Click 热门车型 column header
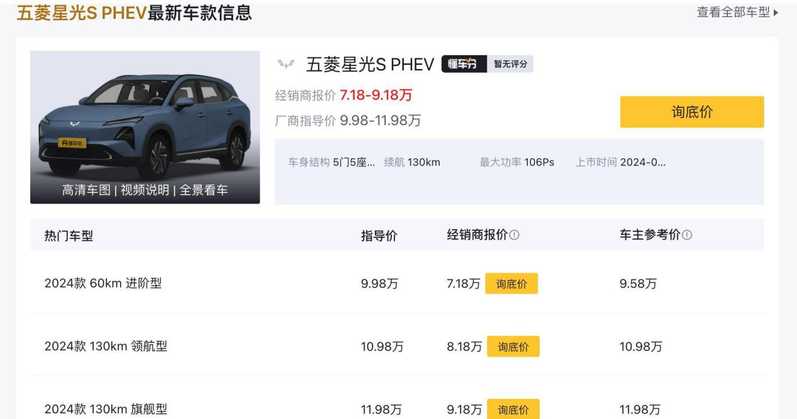Image resolution: width=797 pixels, height=419 pixels. pos(69,236)
